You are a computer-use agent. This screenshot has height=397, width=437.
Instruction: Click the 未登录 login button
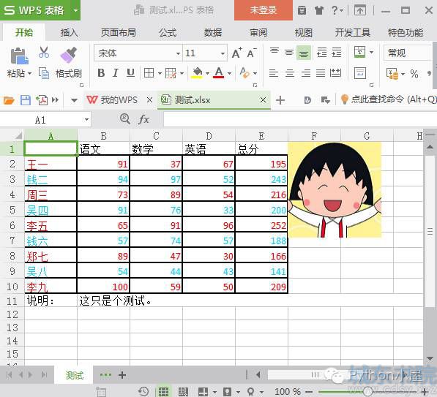(x=264, y=10)
